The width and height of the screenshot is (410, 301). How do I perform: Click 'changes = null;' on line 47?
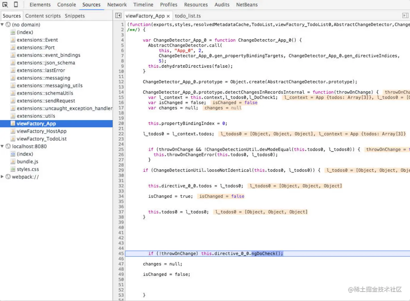162,264
